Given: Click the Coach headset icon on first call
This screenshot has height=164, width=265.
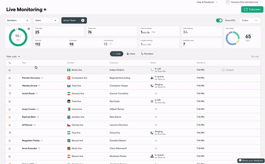Looking at the screenshot, I should pos(223,70).
